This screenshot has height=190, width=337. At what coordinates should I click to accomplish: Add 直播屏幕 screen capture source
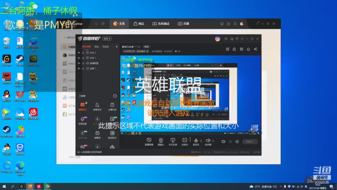pyautogui.click(x=149, y=142)
